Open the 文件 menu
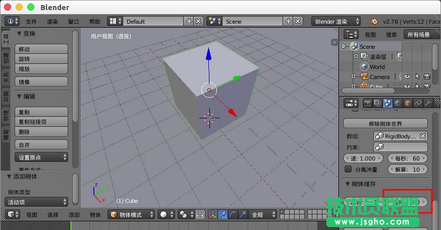The height and width of the screenshot is (230, 441). (x=31, y=22)
